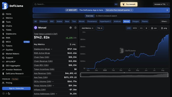Select the Bitcoin chain tab
This screenshot has height=97, width=172.
point(82,22)
